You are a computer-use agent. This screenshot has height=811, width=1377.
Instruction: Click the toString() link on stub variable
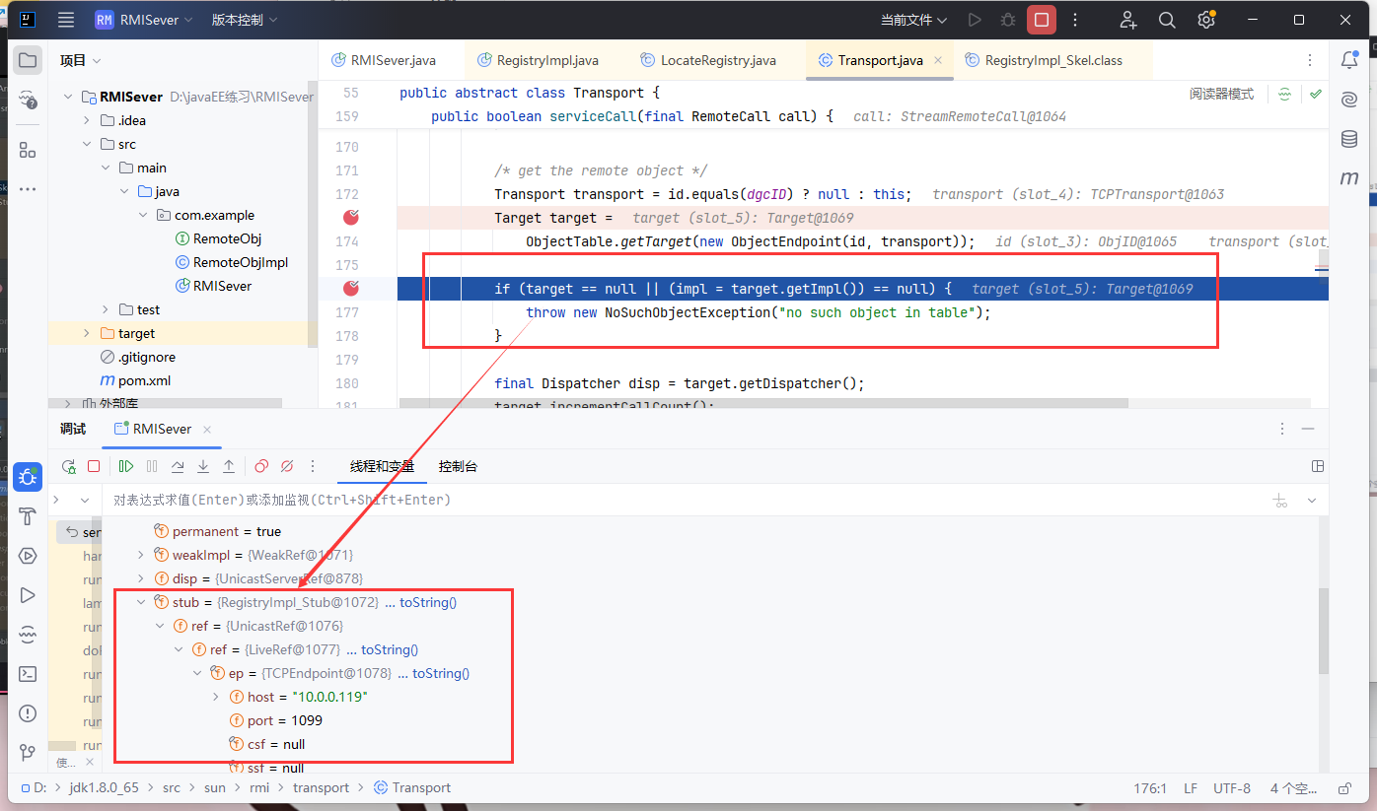point(428,602)
